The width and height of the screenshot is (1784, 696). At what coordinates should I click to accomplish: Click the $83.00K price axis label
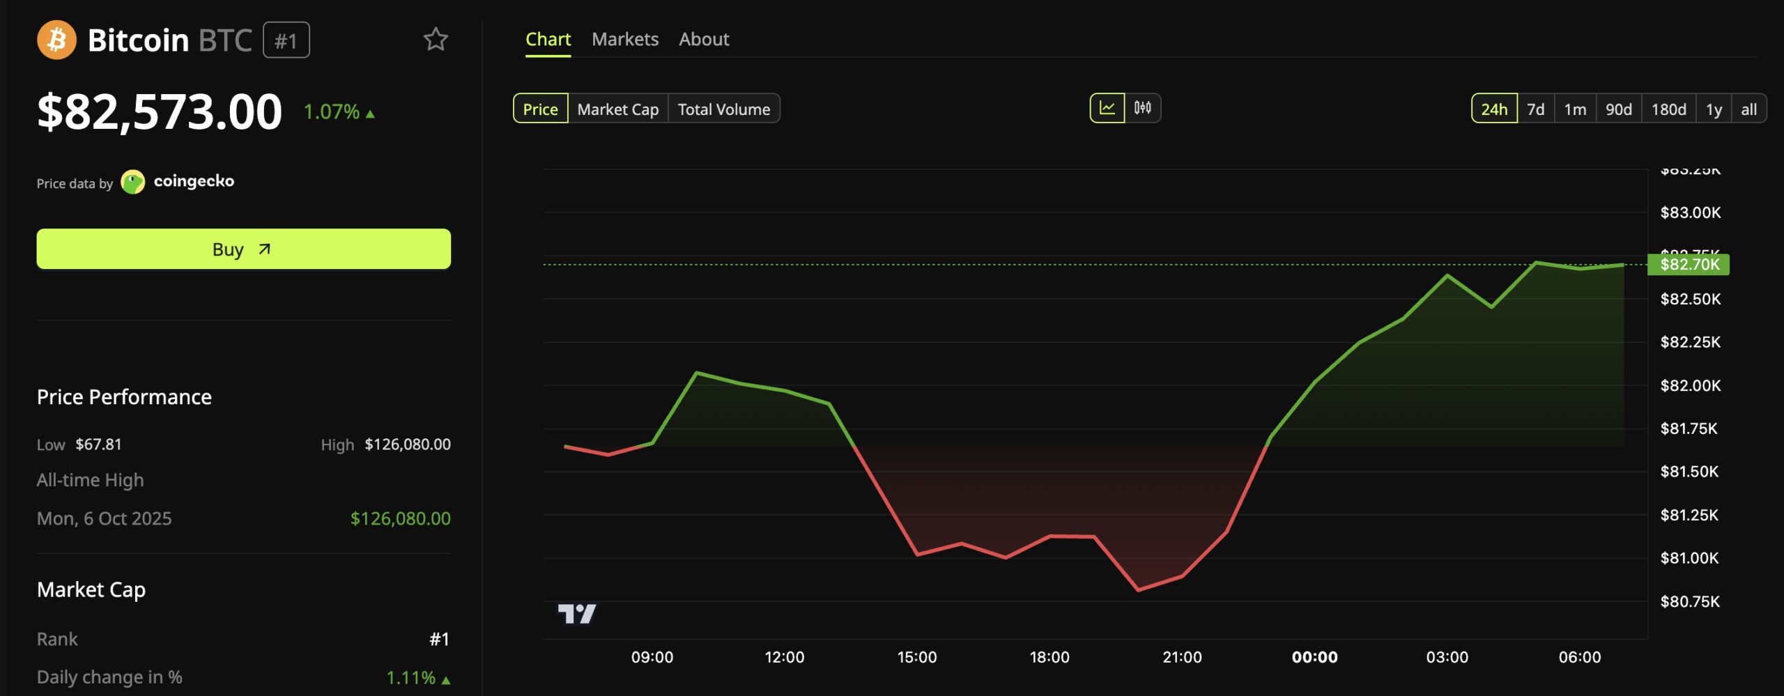tap(1691, 212)
